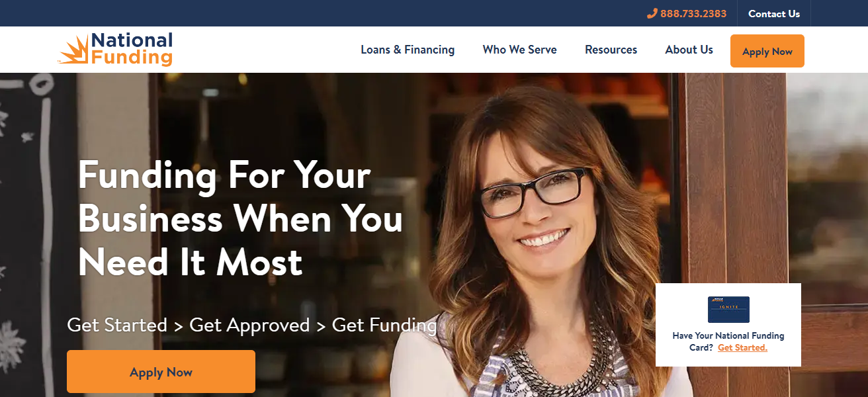
Task: Click Apply Now button in the header
Action: (x=767, y=51)
